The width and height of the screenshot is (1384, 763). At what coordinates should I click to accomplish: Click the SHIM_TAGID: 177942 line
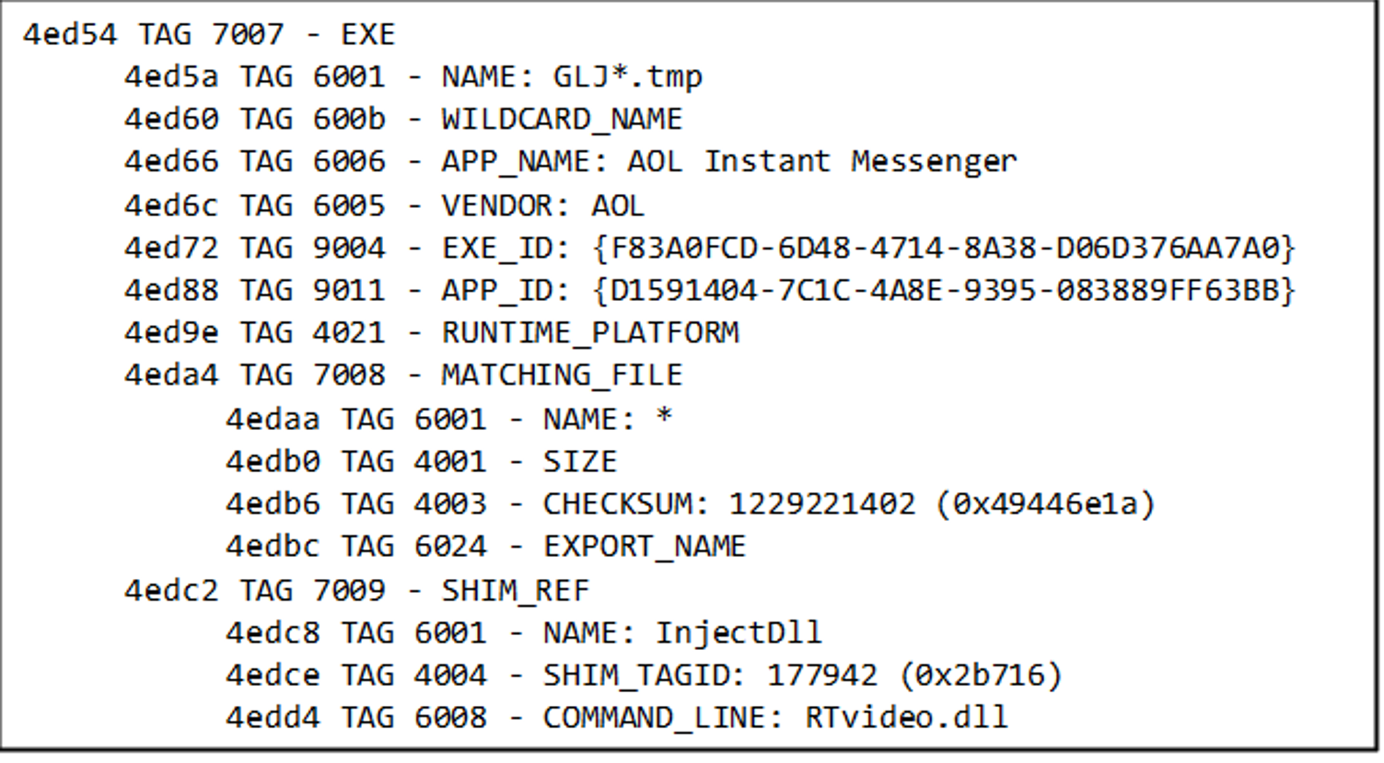pyautogui.click(x=644, y=676)
